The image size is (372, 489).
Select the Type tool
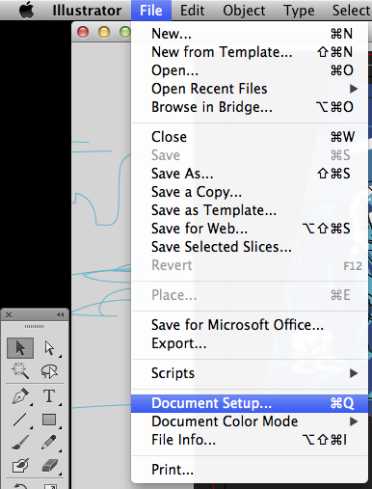(x=49, y=396)
